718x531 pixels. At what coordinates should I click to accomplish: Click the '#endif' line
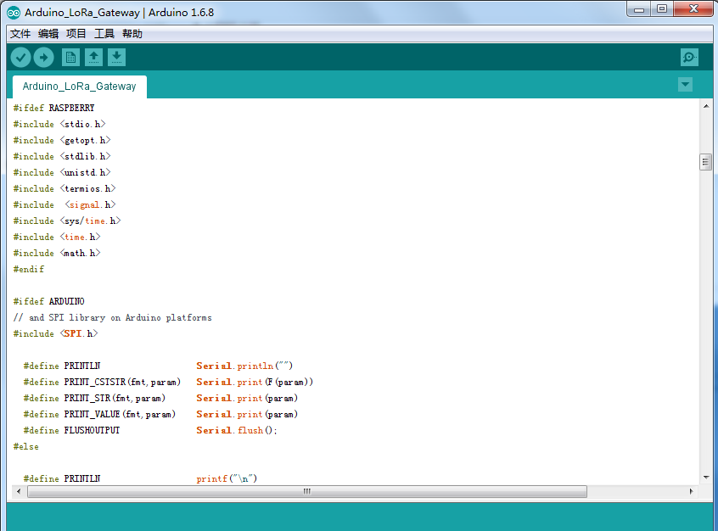29,269
